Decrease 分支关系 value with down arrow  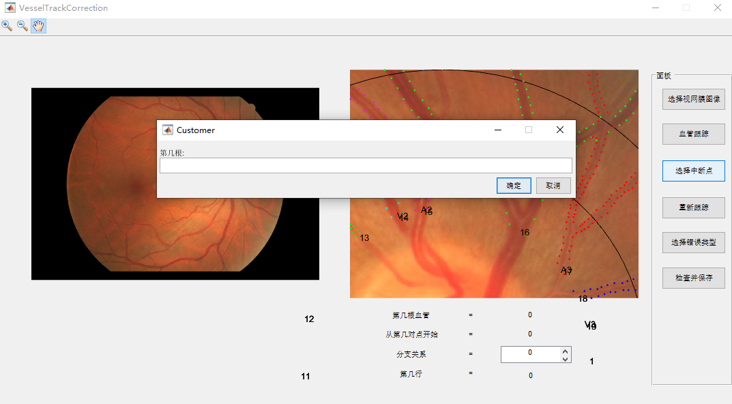pos(565,358)
